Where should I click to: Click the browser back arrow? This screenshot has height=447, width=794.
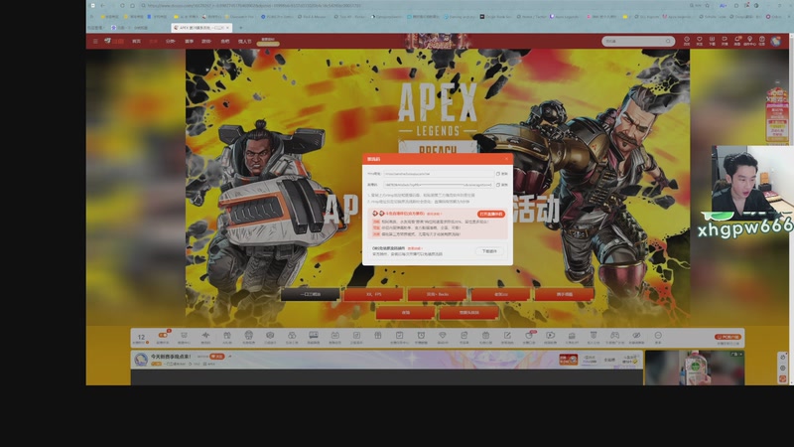[x=103, y=6]
